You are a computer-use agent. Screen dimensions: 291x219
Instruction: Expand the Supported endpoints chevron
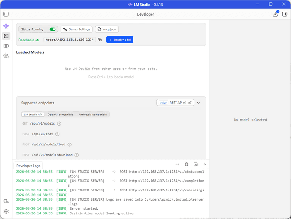point(198,103)
